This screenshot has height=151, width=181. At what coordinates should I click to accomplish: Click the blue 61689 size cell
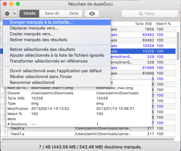click(148, 68)
